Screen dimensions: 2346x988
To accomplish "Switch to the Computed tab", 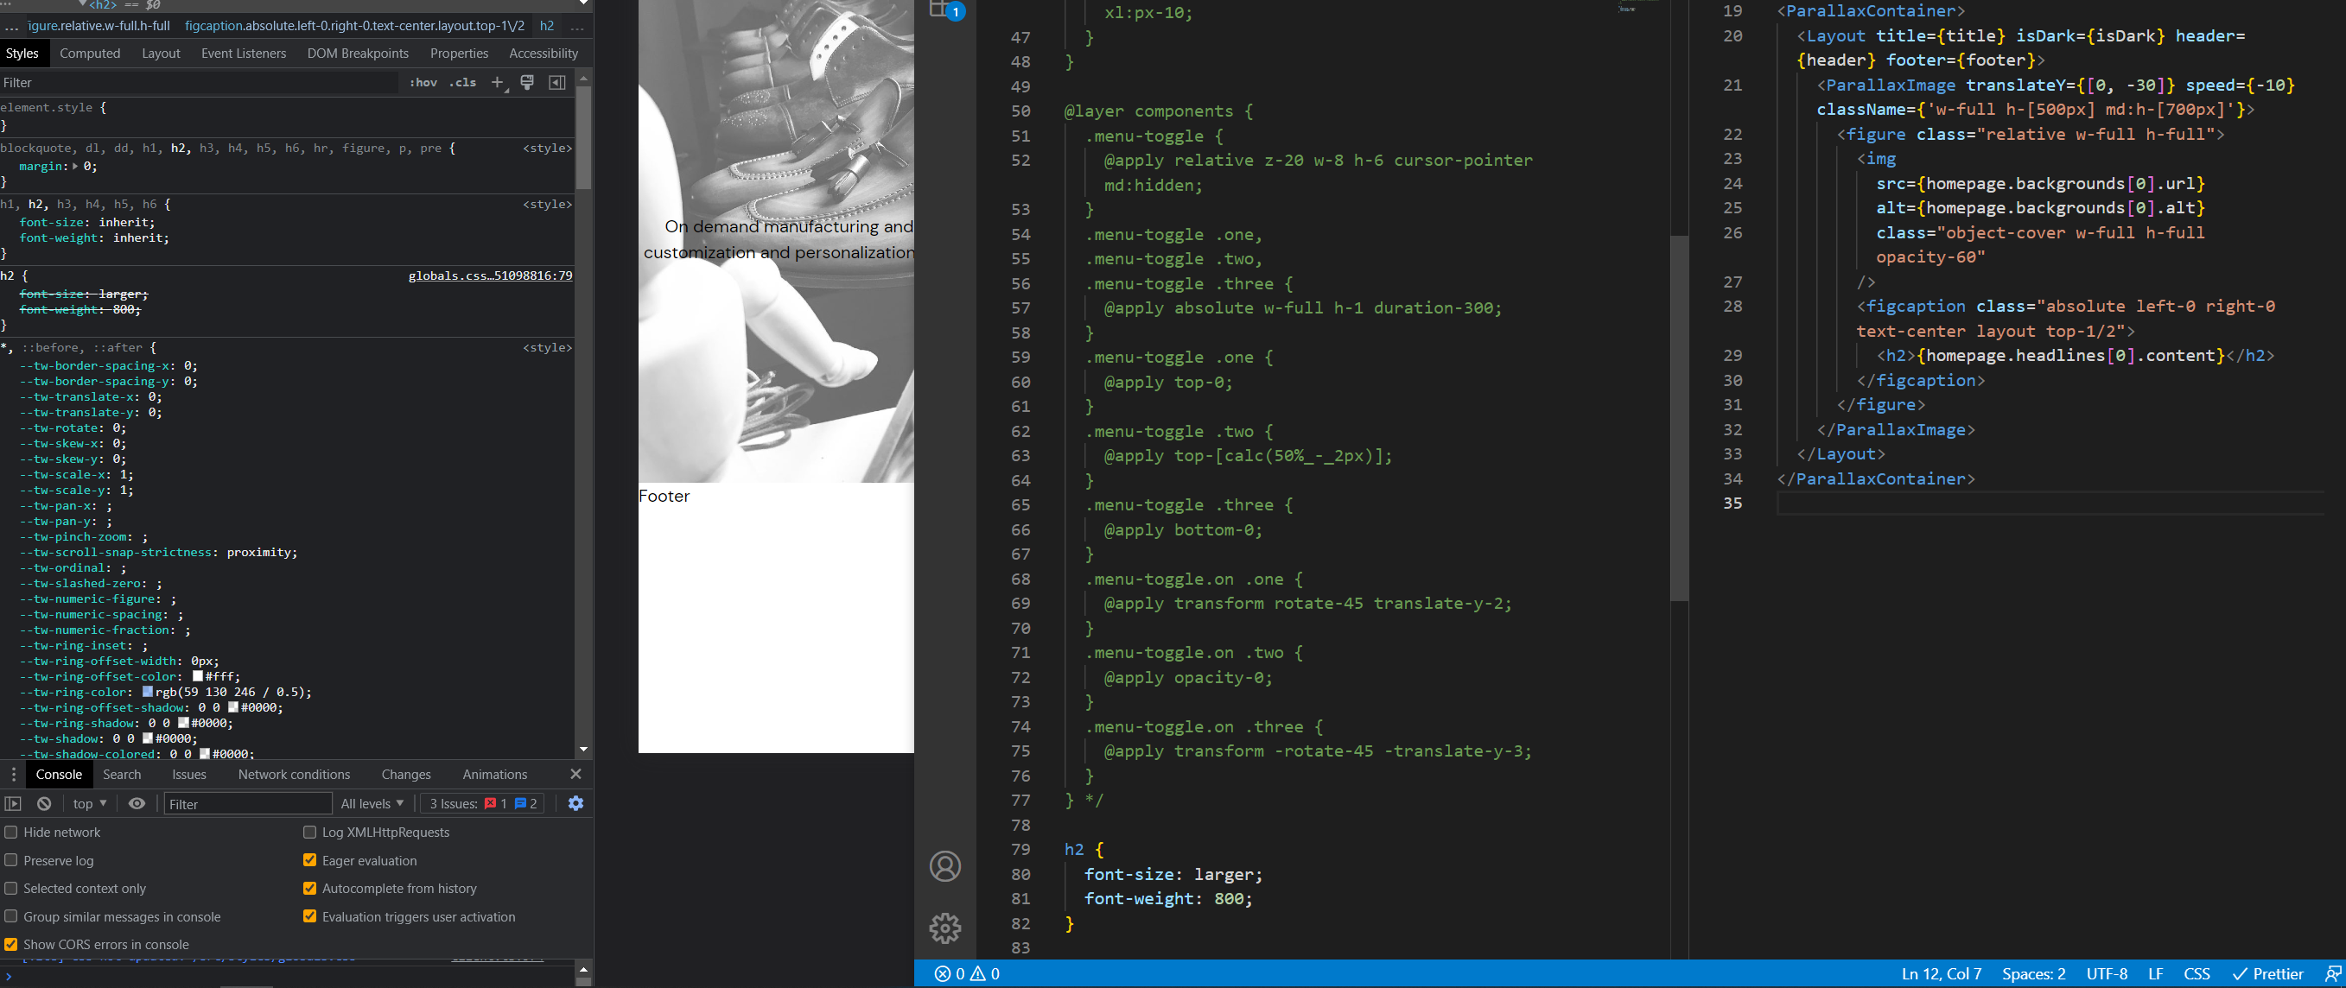I will 90,53.
